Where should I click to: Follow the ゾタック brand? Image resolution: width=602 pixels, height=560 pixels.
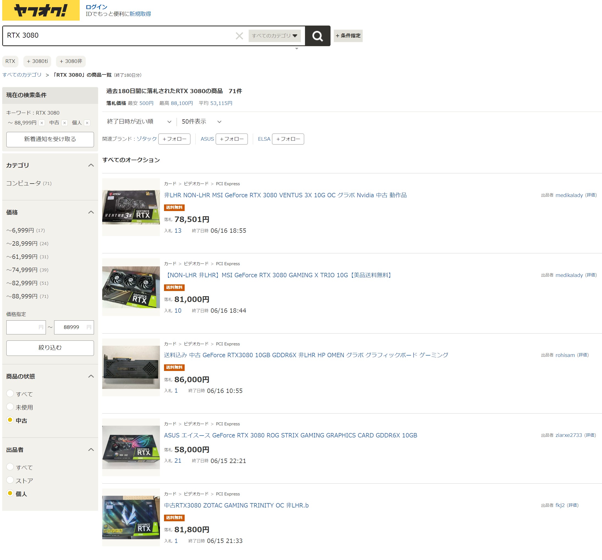tap(174, 139)
